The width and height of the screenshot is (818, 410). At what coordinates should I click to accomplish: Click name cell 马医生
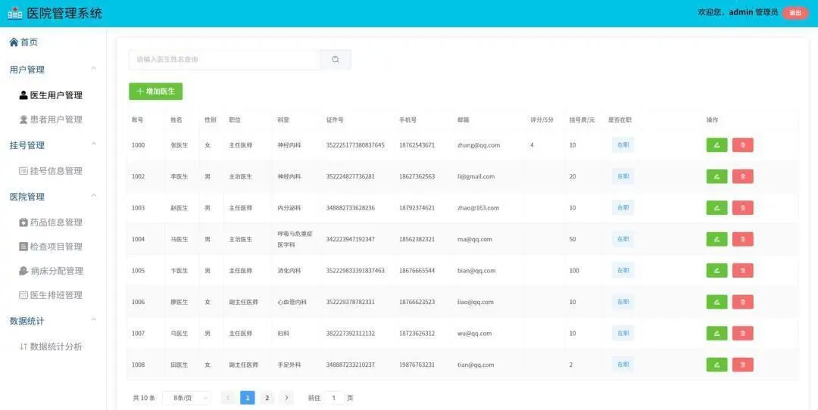(179, 240)
